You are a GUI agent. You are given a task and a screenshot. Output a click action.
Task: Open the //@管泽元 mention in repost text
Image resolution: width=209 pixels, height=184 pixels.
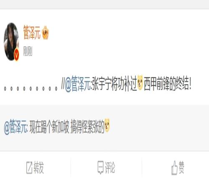click(x=76, y=84)
